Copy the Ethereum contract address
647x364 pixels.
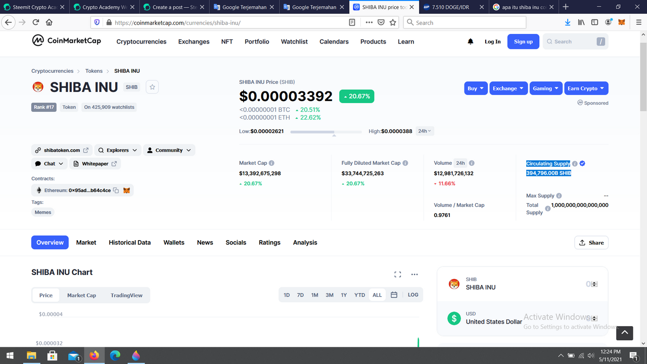[x=116, y=191]
